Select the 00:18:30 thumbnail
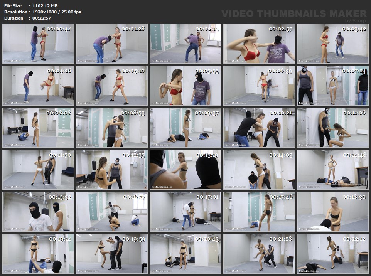 [332, 212]
